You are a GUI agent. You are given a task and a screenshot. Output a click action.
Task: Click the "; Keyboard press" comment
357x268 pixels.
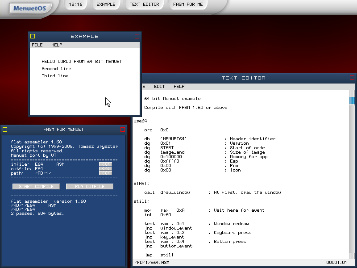point(230,233)
